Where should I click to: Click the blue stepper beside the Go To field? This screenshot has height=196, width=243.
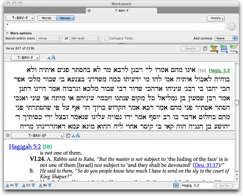point(176,186)
